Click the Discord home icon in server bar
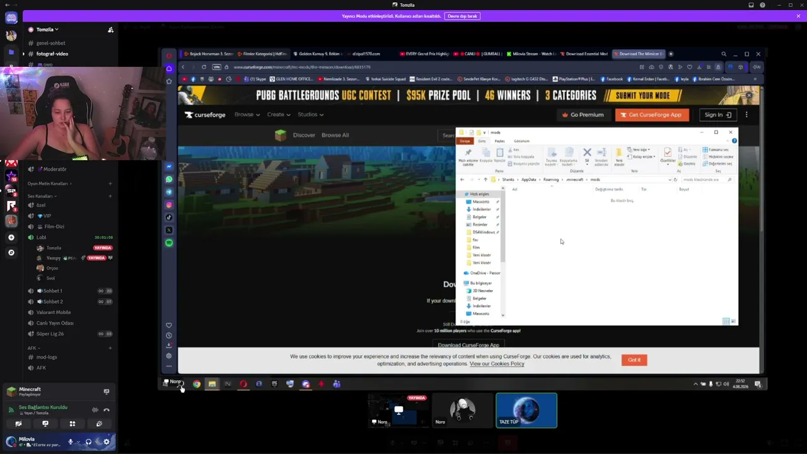Image resolution: width=807 pixels, height=454 pixels. click(11, 18)
